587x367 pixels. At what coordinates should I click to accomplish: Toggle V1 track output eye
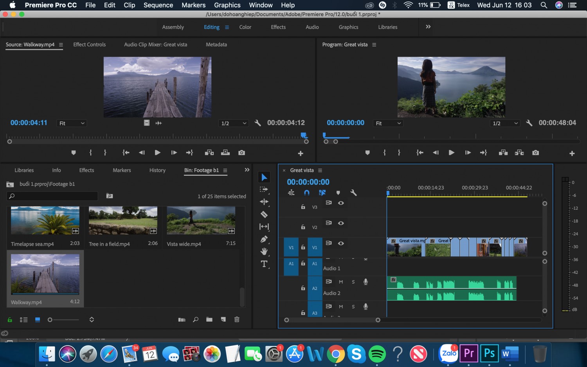pos(341,243)
